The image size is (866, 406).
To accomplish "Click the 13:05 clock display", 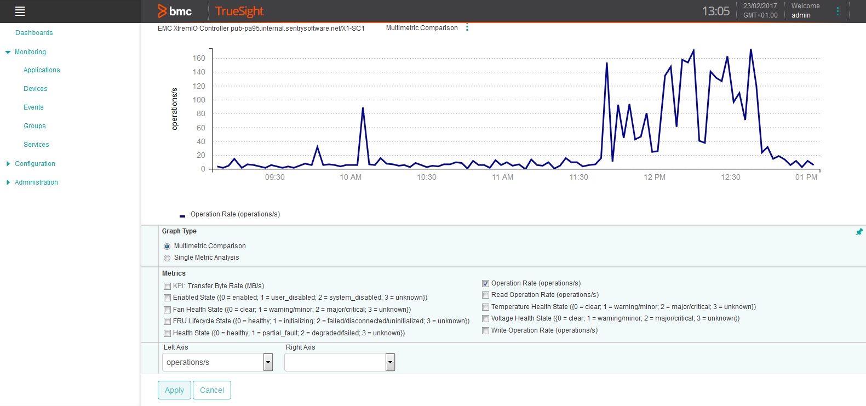I will [716, 11].
